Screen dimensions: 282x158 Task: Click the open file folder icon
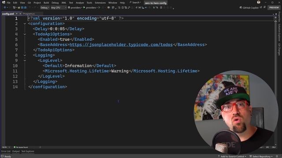pos(19,7)
